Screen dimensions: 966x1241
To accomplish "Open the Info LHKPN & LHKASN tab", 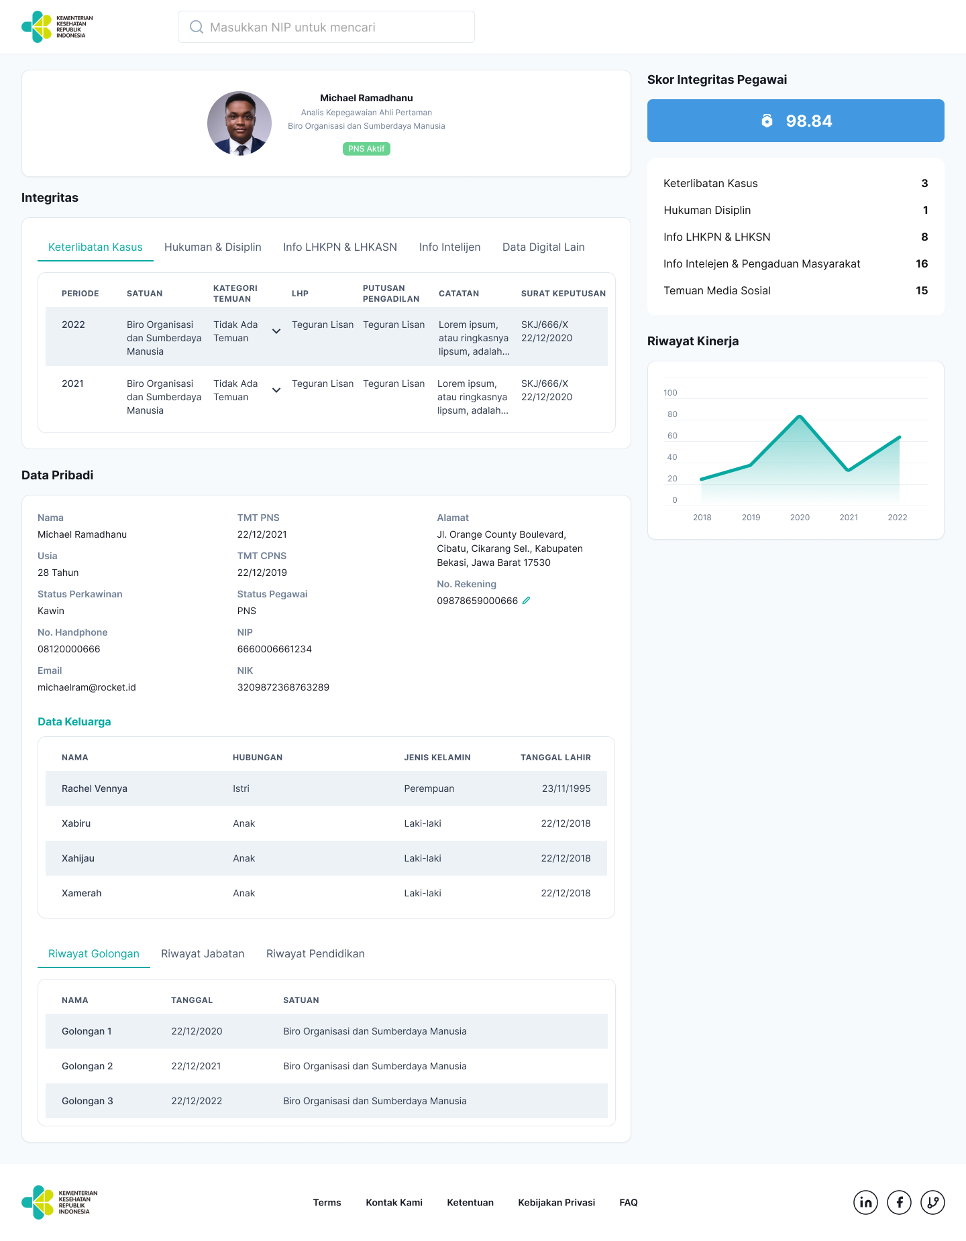I will click(x=340, y=247).
